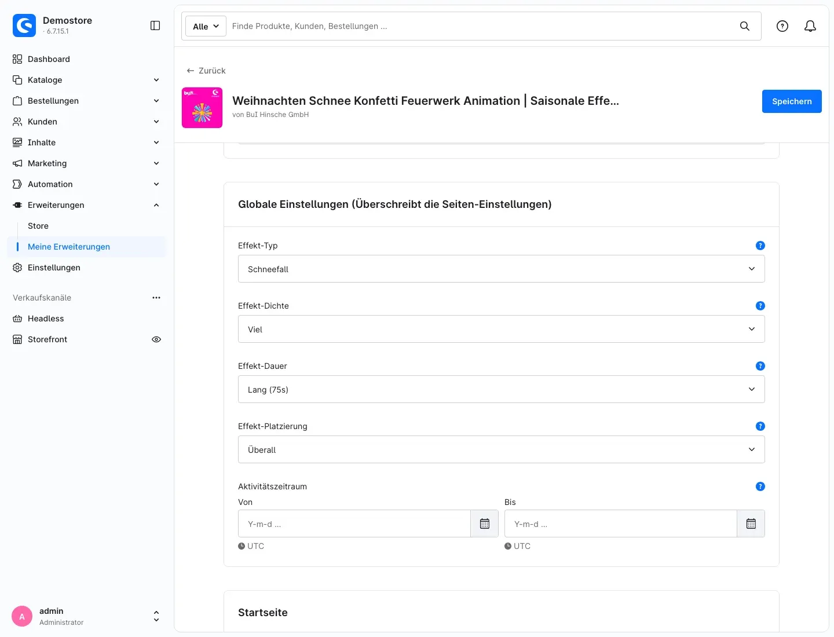The image size is (834, 637).
Task: Show help for Aktivitätszeitraum
Action: click(760, 486)
